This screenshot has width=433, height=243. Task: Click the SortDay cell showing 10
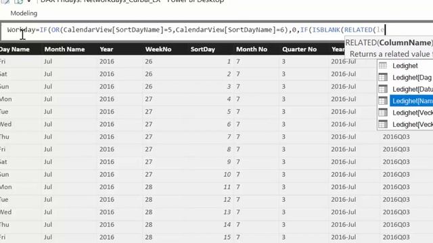point(227,174)
